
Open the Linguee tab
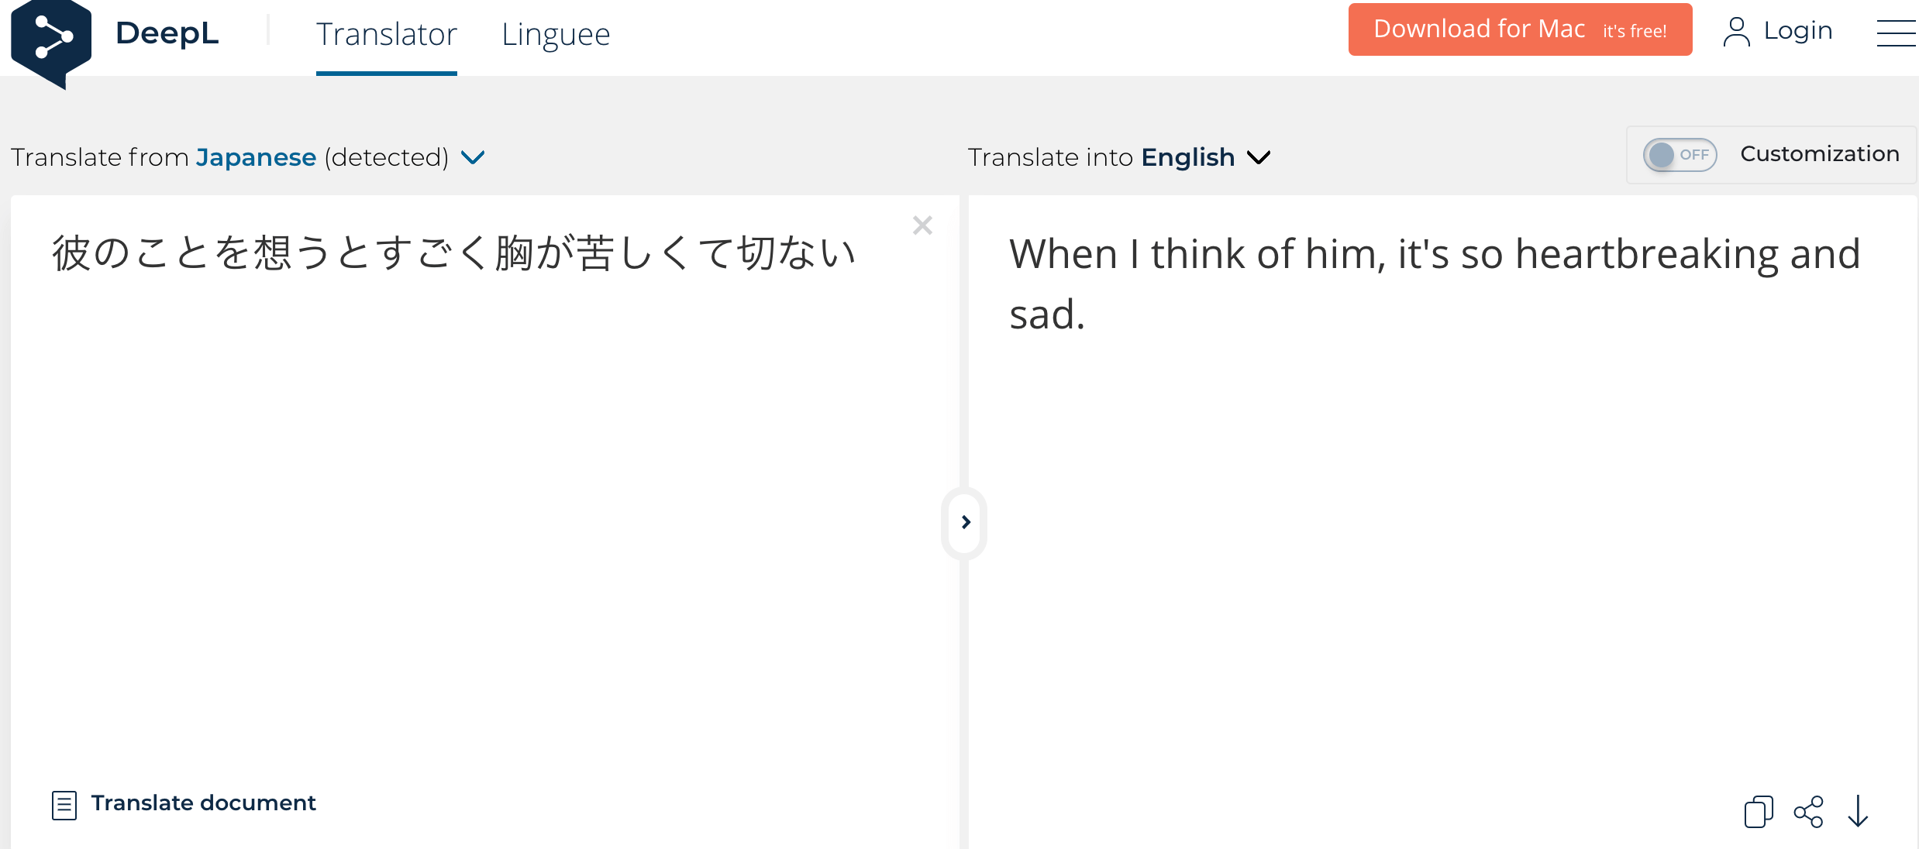pyautogui.click(x=556, y=35)
